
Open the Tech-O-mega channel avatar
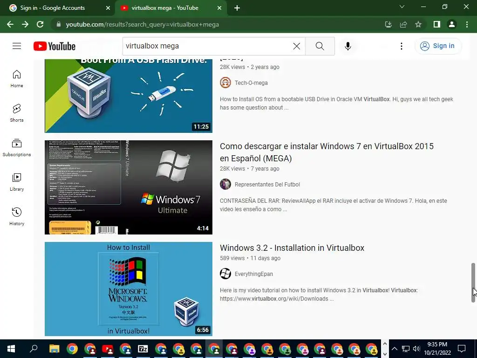tap(225, 83)
